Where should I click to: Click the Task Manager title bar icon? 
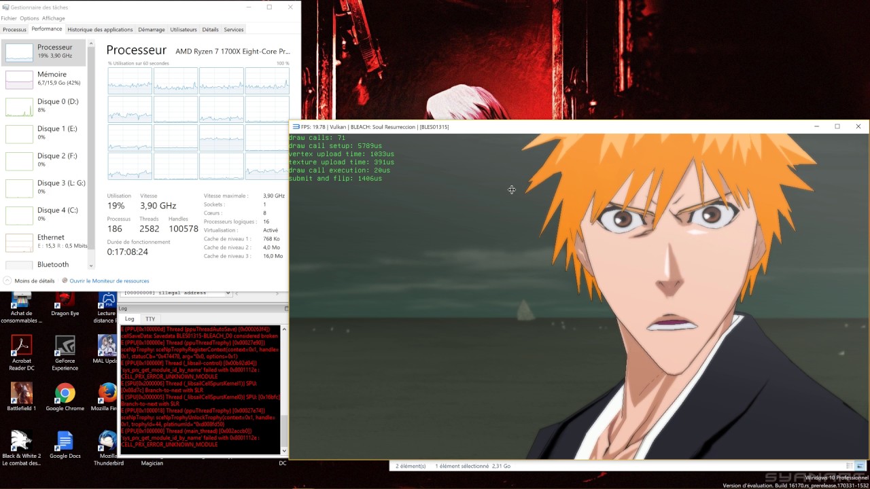point(5,7)
